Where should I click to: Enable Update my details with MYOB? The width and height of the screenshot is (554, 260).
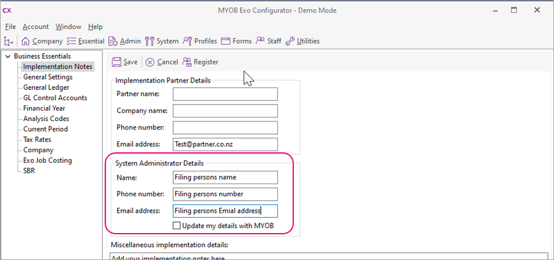176,226
